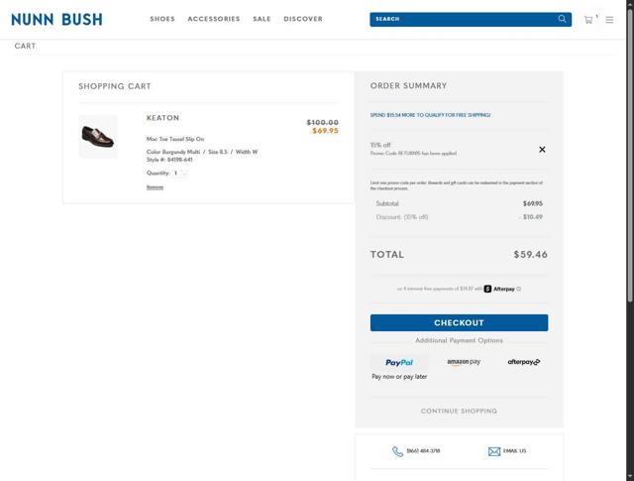Screen dimensions: 634x481
Task: Click the search magnifier icon
Action: [563, 19]
